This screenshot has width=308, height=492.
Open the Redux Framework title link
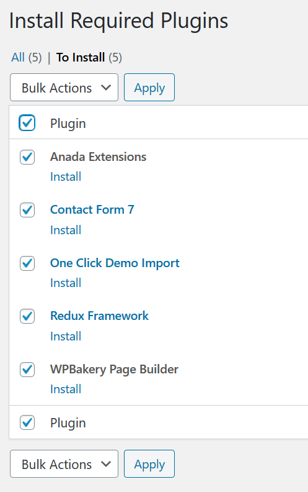coord(100,316)
